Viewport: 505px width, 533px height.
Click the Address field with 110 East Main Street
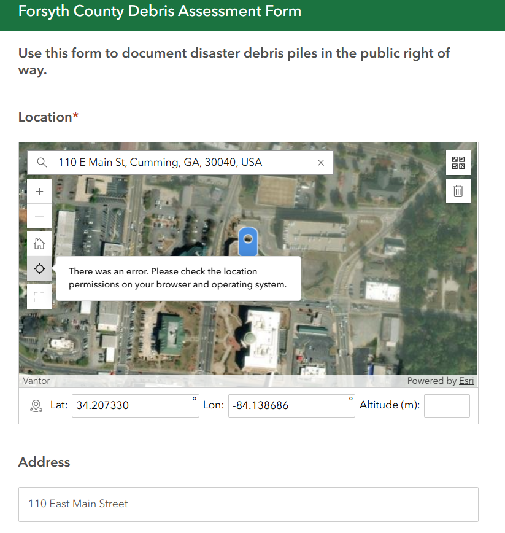click(248, 504)
